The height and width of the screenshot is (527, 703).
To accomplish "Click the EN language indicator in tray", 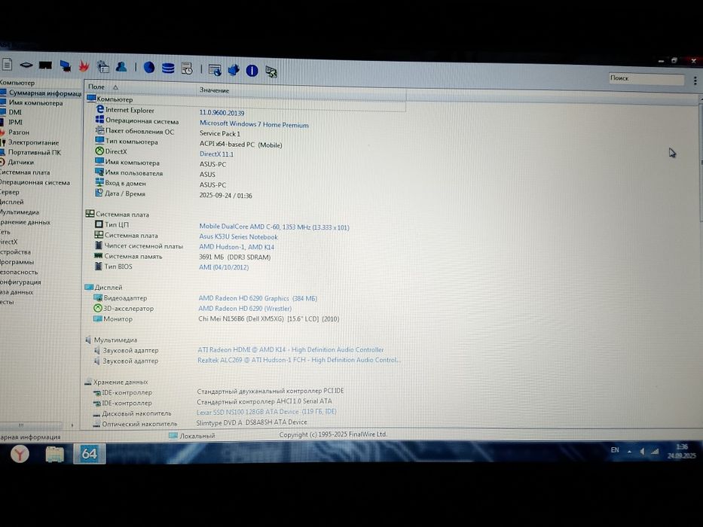I will pyautogui.click(x=615, y=450).
